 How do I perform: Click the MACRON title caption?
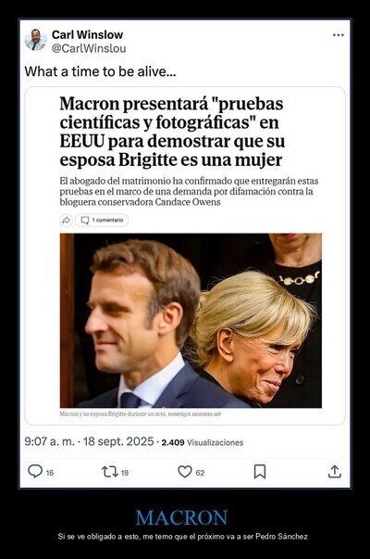pos(182,517)
